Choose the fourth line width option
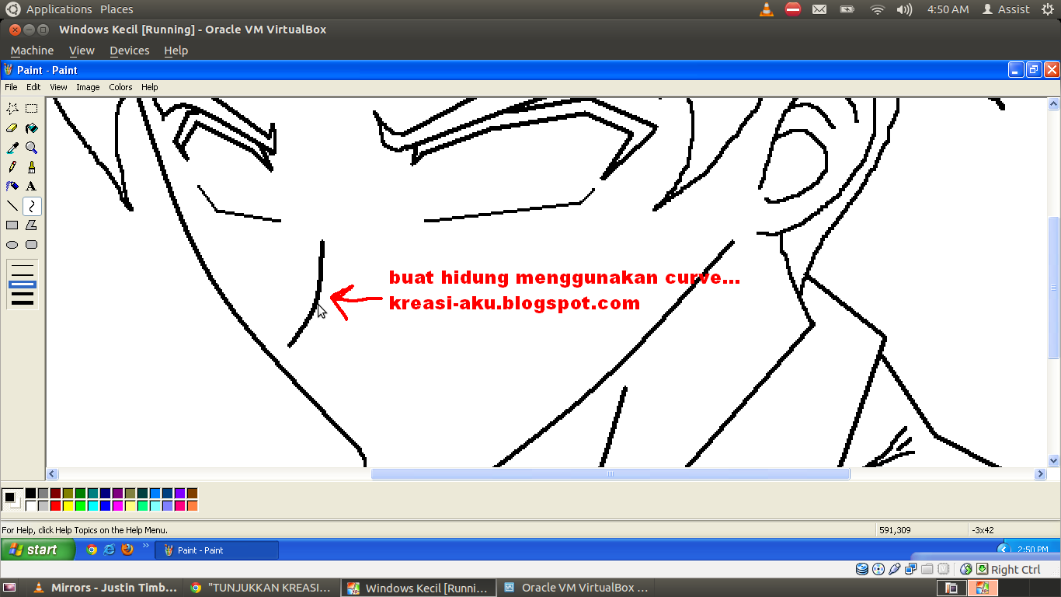This screenshot has height=597, width=1061. tap(23, 293)
